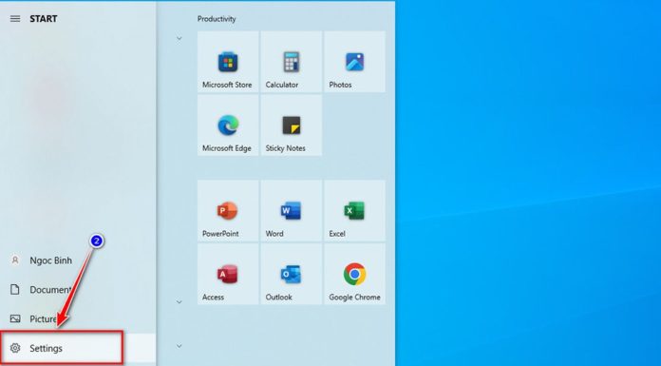Screen dimensions: 661x366
Task: Click the Productivity group header
Action: 217,19
